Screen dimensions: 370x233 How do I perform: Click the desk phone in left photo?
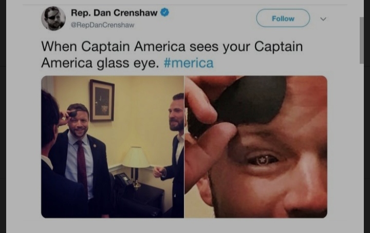point(123,180)
